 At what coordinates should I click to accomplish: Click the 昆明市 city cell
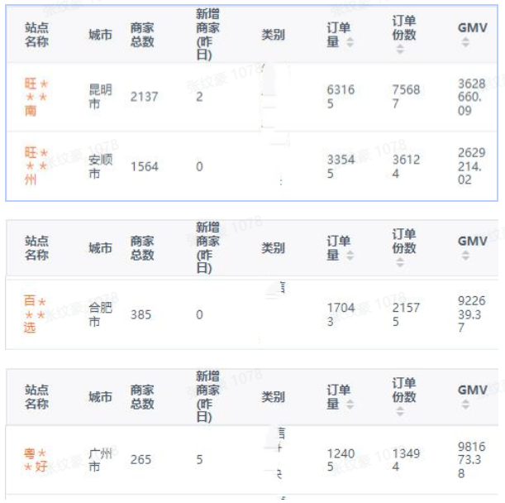pyautogui.click(x=100, y=97)
